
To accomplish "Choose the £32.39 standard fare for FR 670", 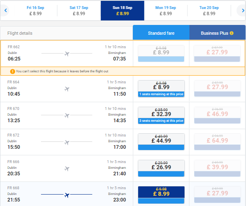I will click(x=161, y=115).
